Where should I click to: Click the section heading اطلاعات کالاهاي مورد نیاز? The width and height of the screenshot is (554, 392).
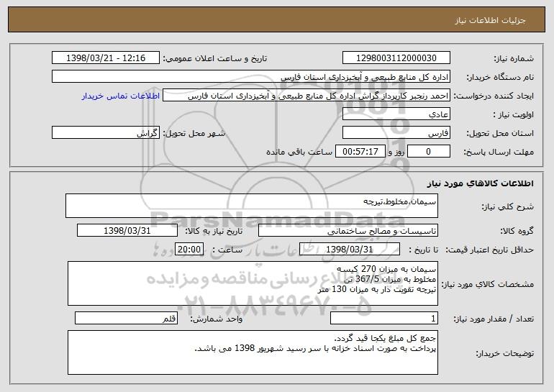480,183
